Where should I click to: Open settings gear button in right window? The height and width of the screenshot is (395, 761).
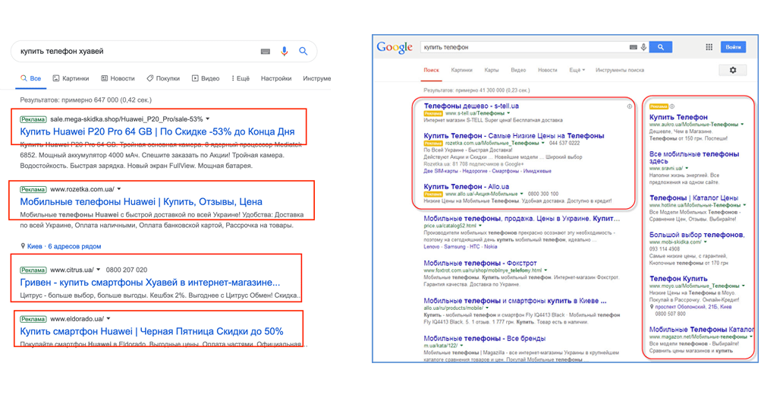732,71
